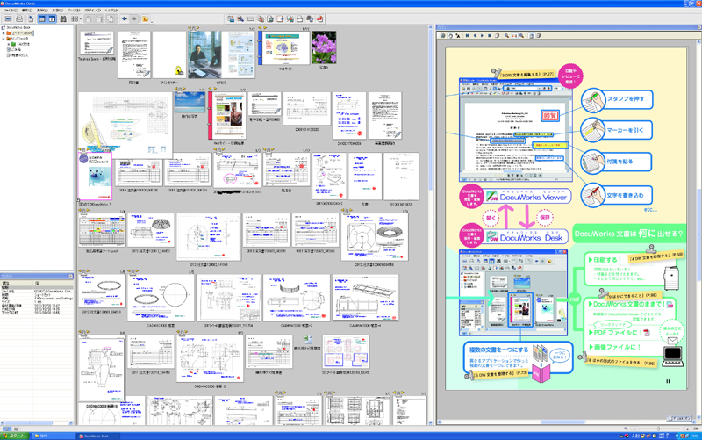Viewport: 702px width, 440px height.
Task: Click the preview pane horizontal scrollbar
Action: click(x=564, y=422)
